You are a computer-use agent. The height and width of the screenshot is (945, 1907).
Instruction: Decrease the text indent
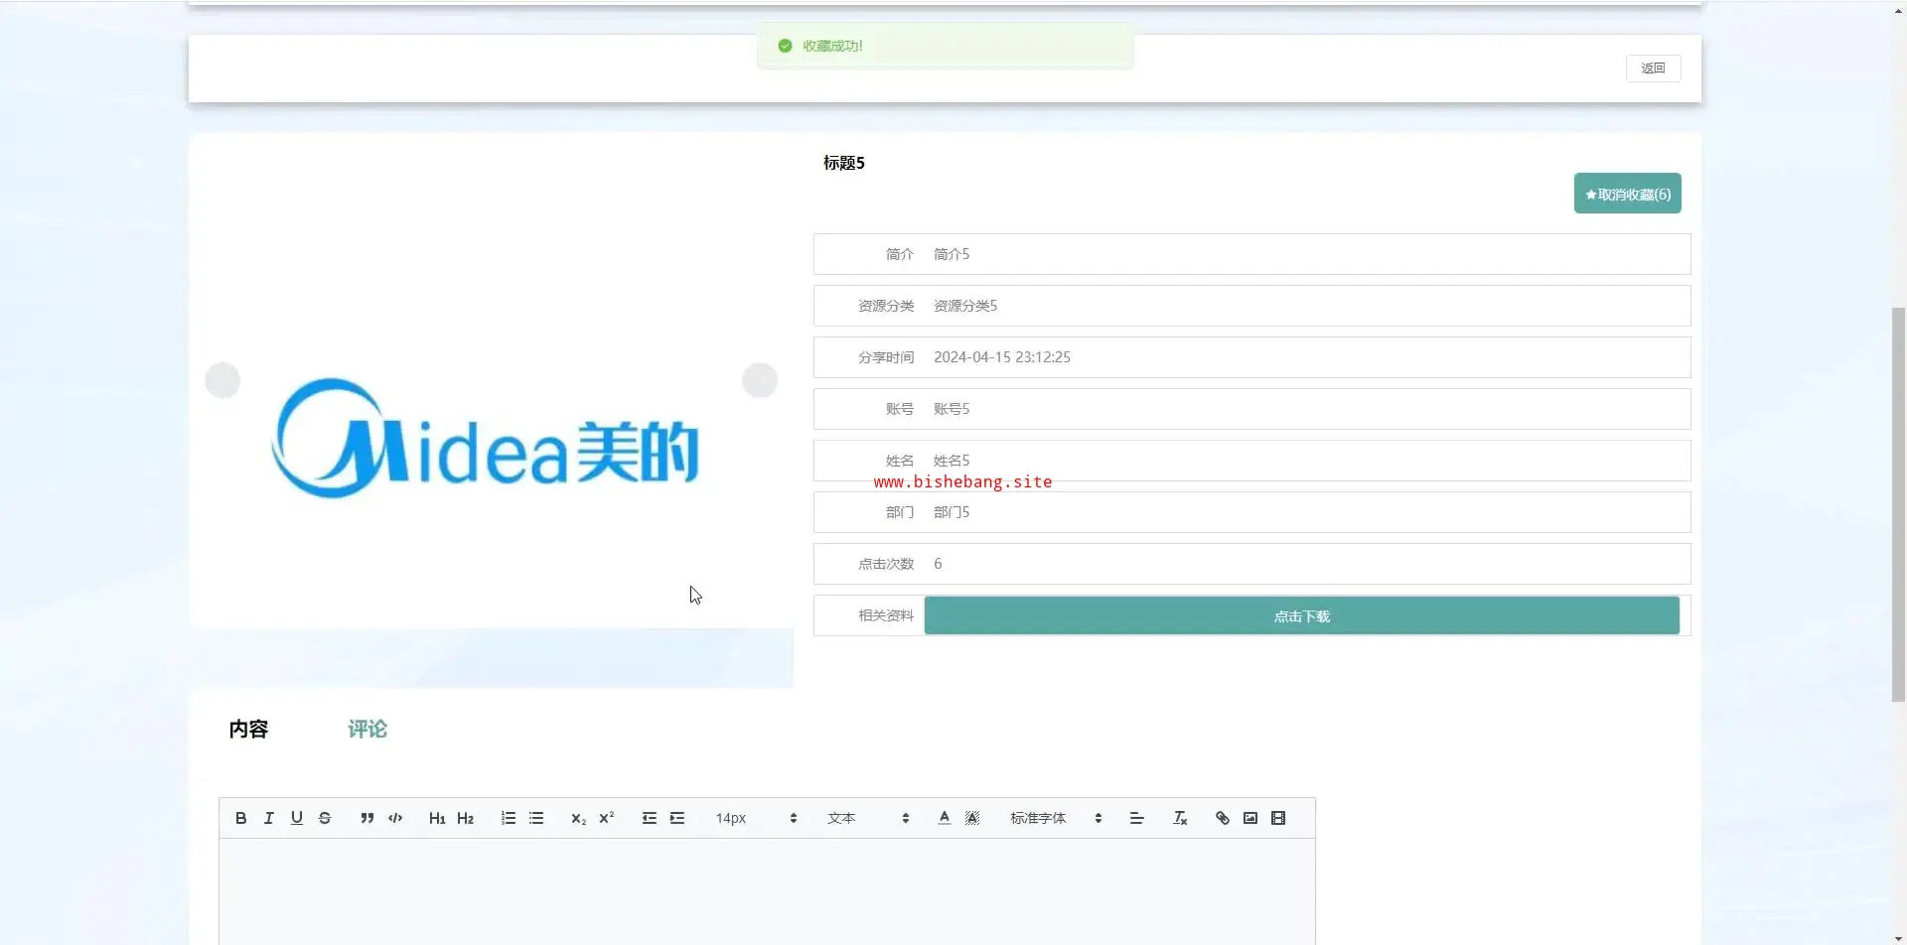click(x=650, y=818)
